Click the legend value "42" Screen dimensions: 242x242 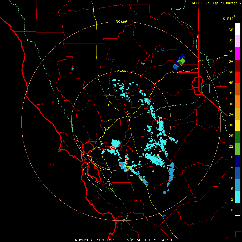pyautogui.click(x=231, y=93)
